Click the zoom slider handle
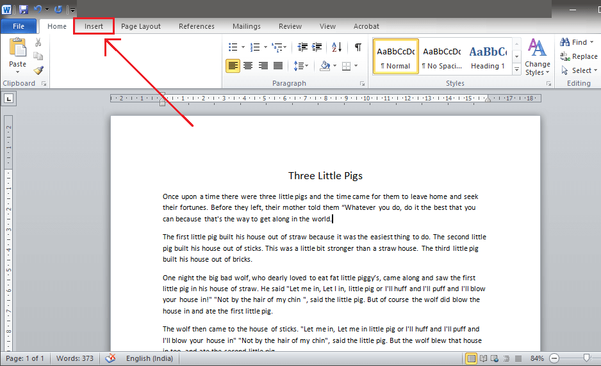The height and width of the screenshot is (366, 601). (x=586, y=358)
